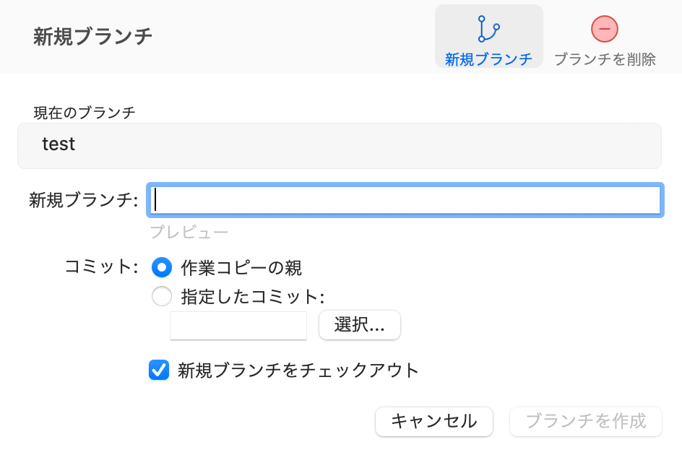Click the コミット: label
This screenshot has width=682, height=455.
click(101, 266)
